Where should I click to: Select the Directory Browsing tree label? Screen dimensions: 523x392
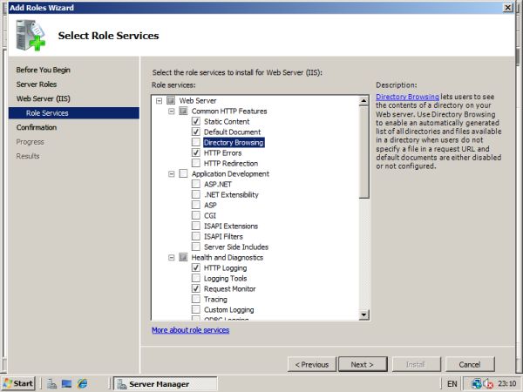pos(234,142)
